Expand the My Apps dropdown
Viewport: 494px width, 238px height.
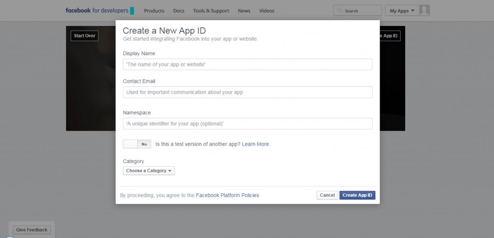tap(402, 11)
